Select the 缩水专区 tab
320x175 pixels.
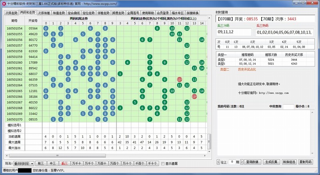[x=178, y=13]
